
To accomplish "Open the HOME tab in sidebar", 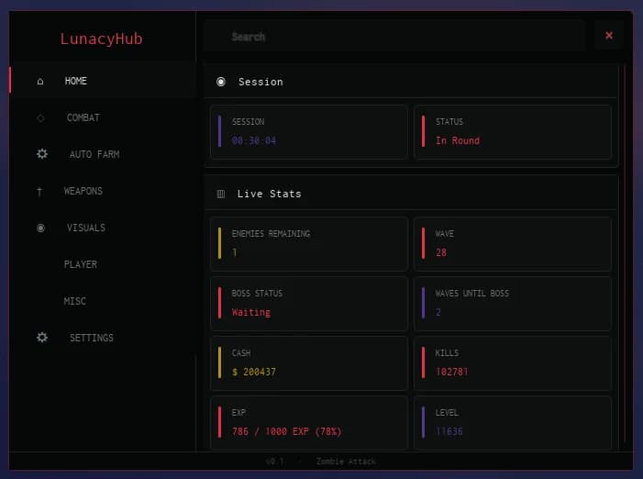I will (103, 81).
